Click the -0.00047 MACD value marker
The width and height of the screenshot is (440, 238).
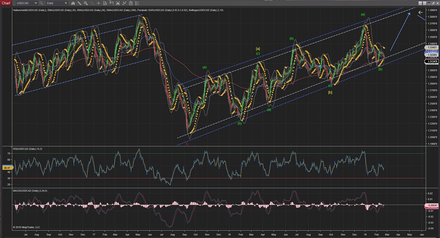(x=432, y=206)
